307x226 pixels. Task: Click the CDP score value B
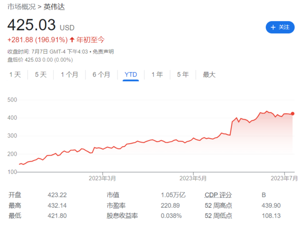pos(264,195)
